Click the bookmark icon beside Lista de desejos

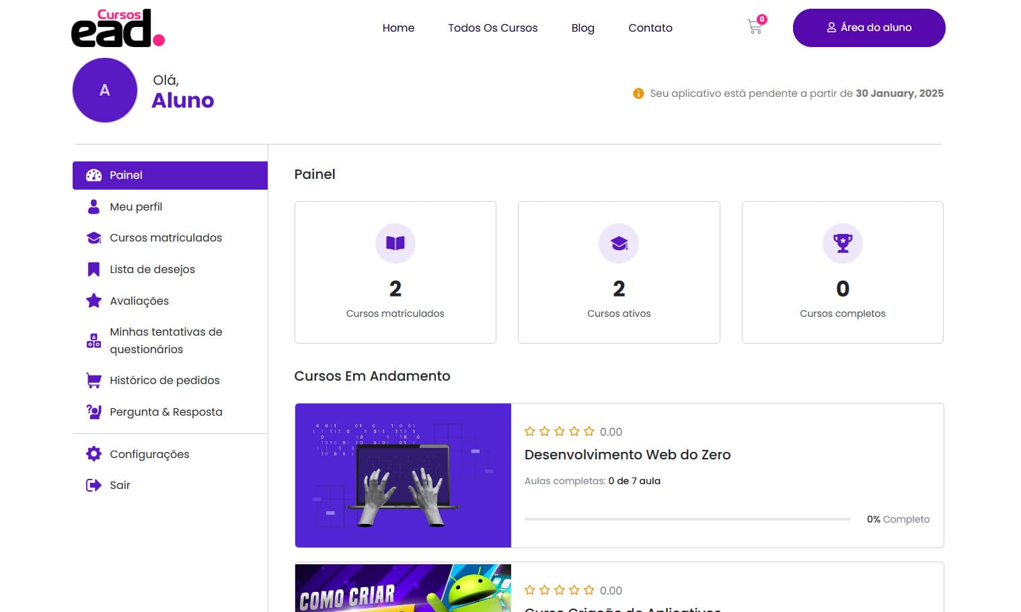tap(93, 269)
